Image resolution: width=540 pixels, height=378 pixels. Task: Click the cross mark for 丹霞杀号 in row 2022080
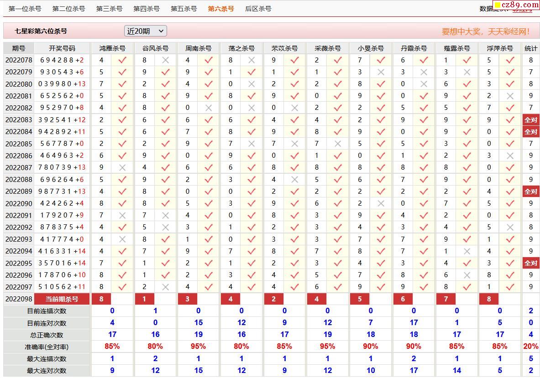pyautogui.click(x=424, y=84)
